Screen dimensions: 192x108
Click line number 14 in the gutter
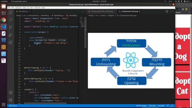coord(19,54)
